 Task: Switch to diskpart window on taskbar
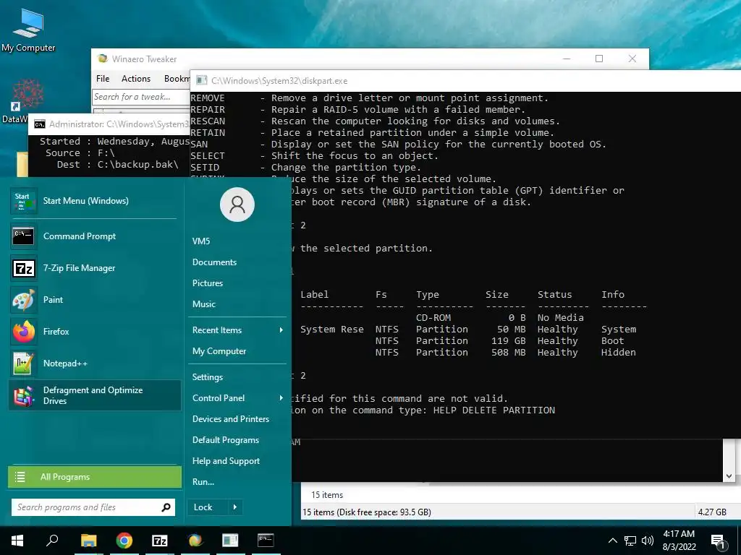(x=230, y=541)
